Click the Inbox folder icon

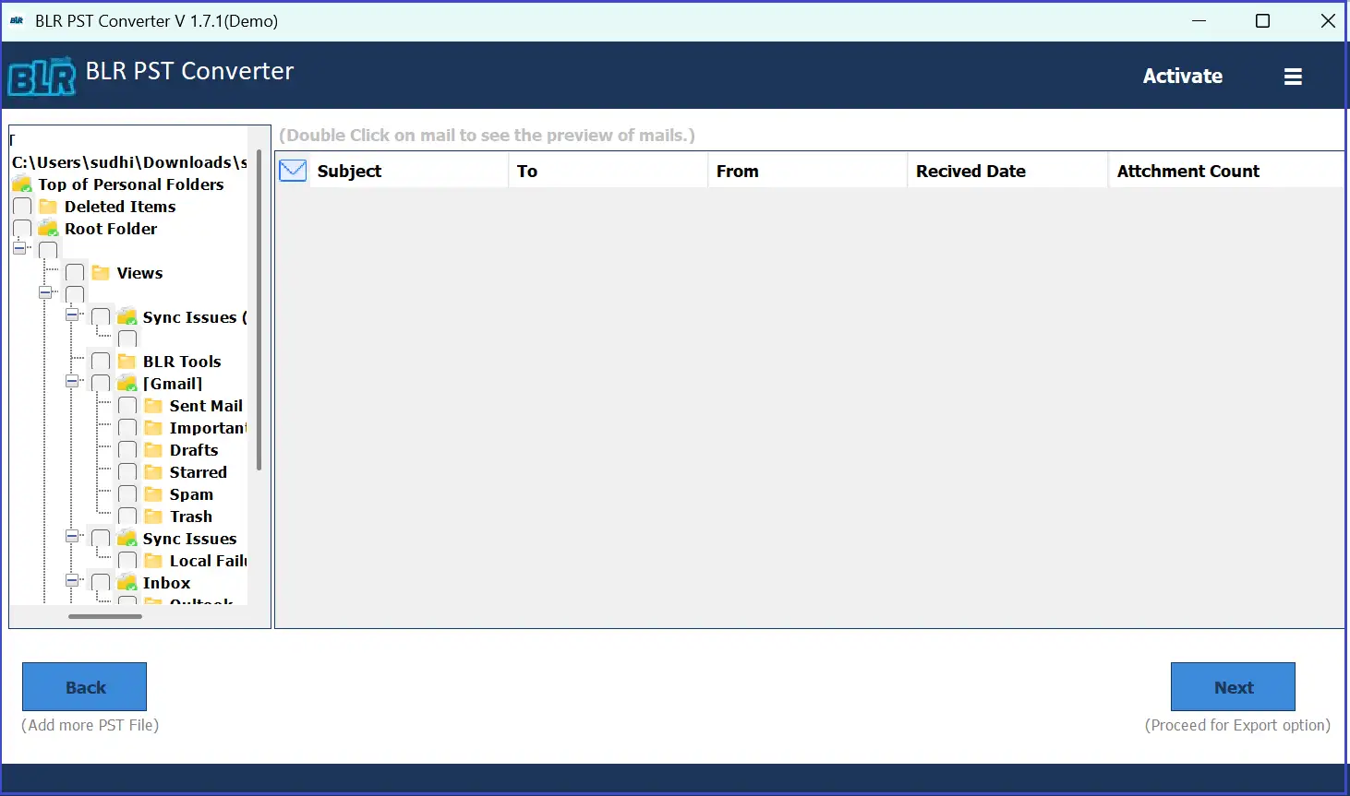click(x=127, y=582)
